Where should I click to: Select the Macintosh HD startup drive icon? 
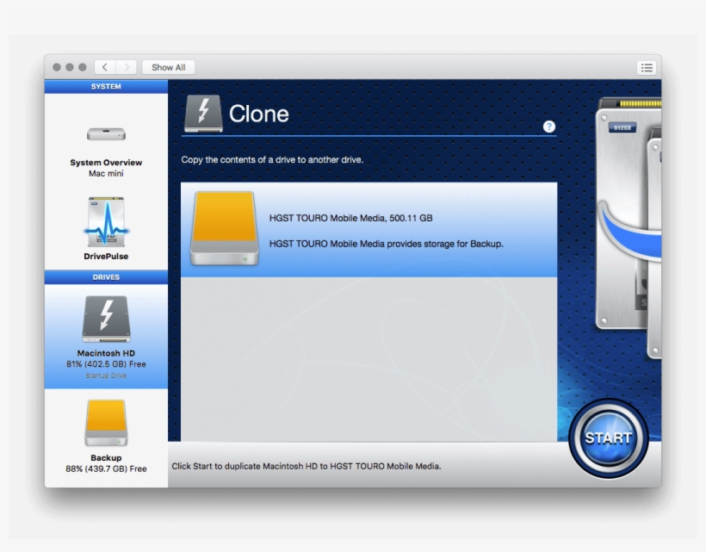pos(106,318)
